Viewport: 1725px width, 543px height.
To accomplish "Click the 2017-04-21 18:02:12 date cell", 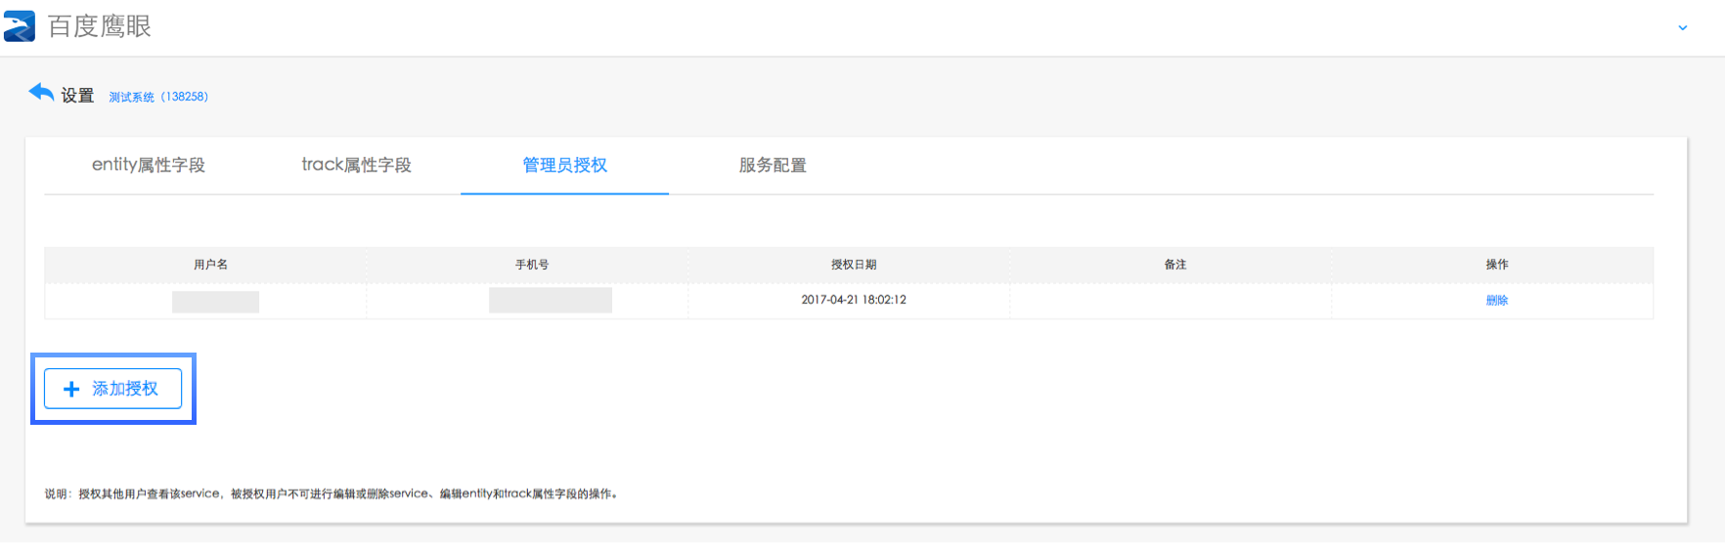I will click(x=854, y=300).
